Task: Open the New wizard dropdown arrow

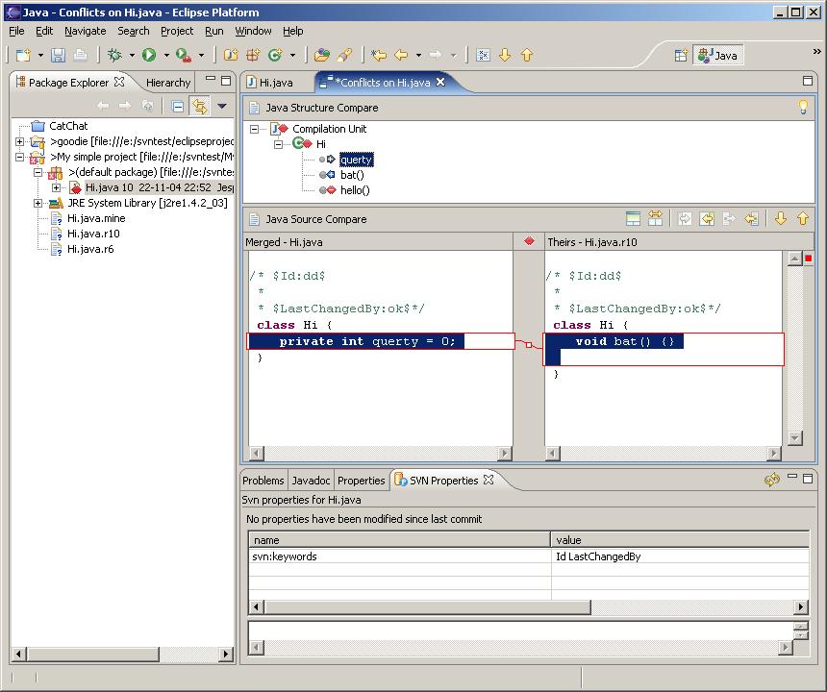Action: point(40,55)
